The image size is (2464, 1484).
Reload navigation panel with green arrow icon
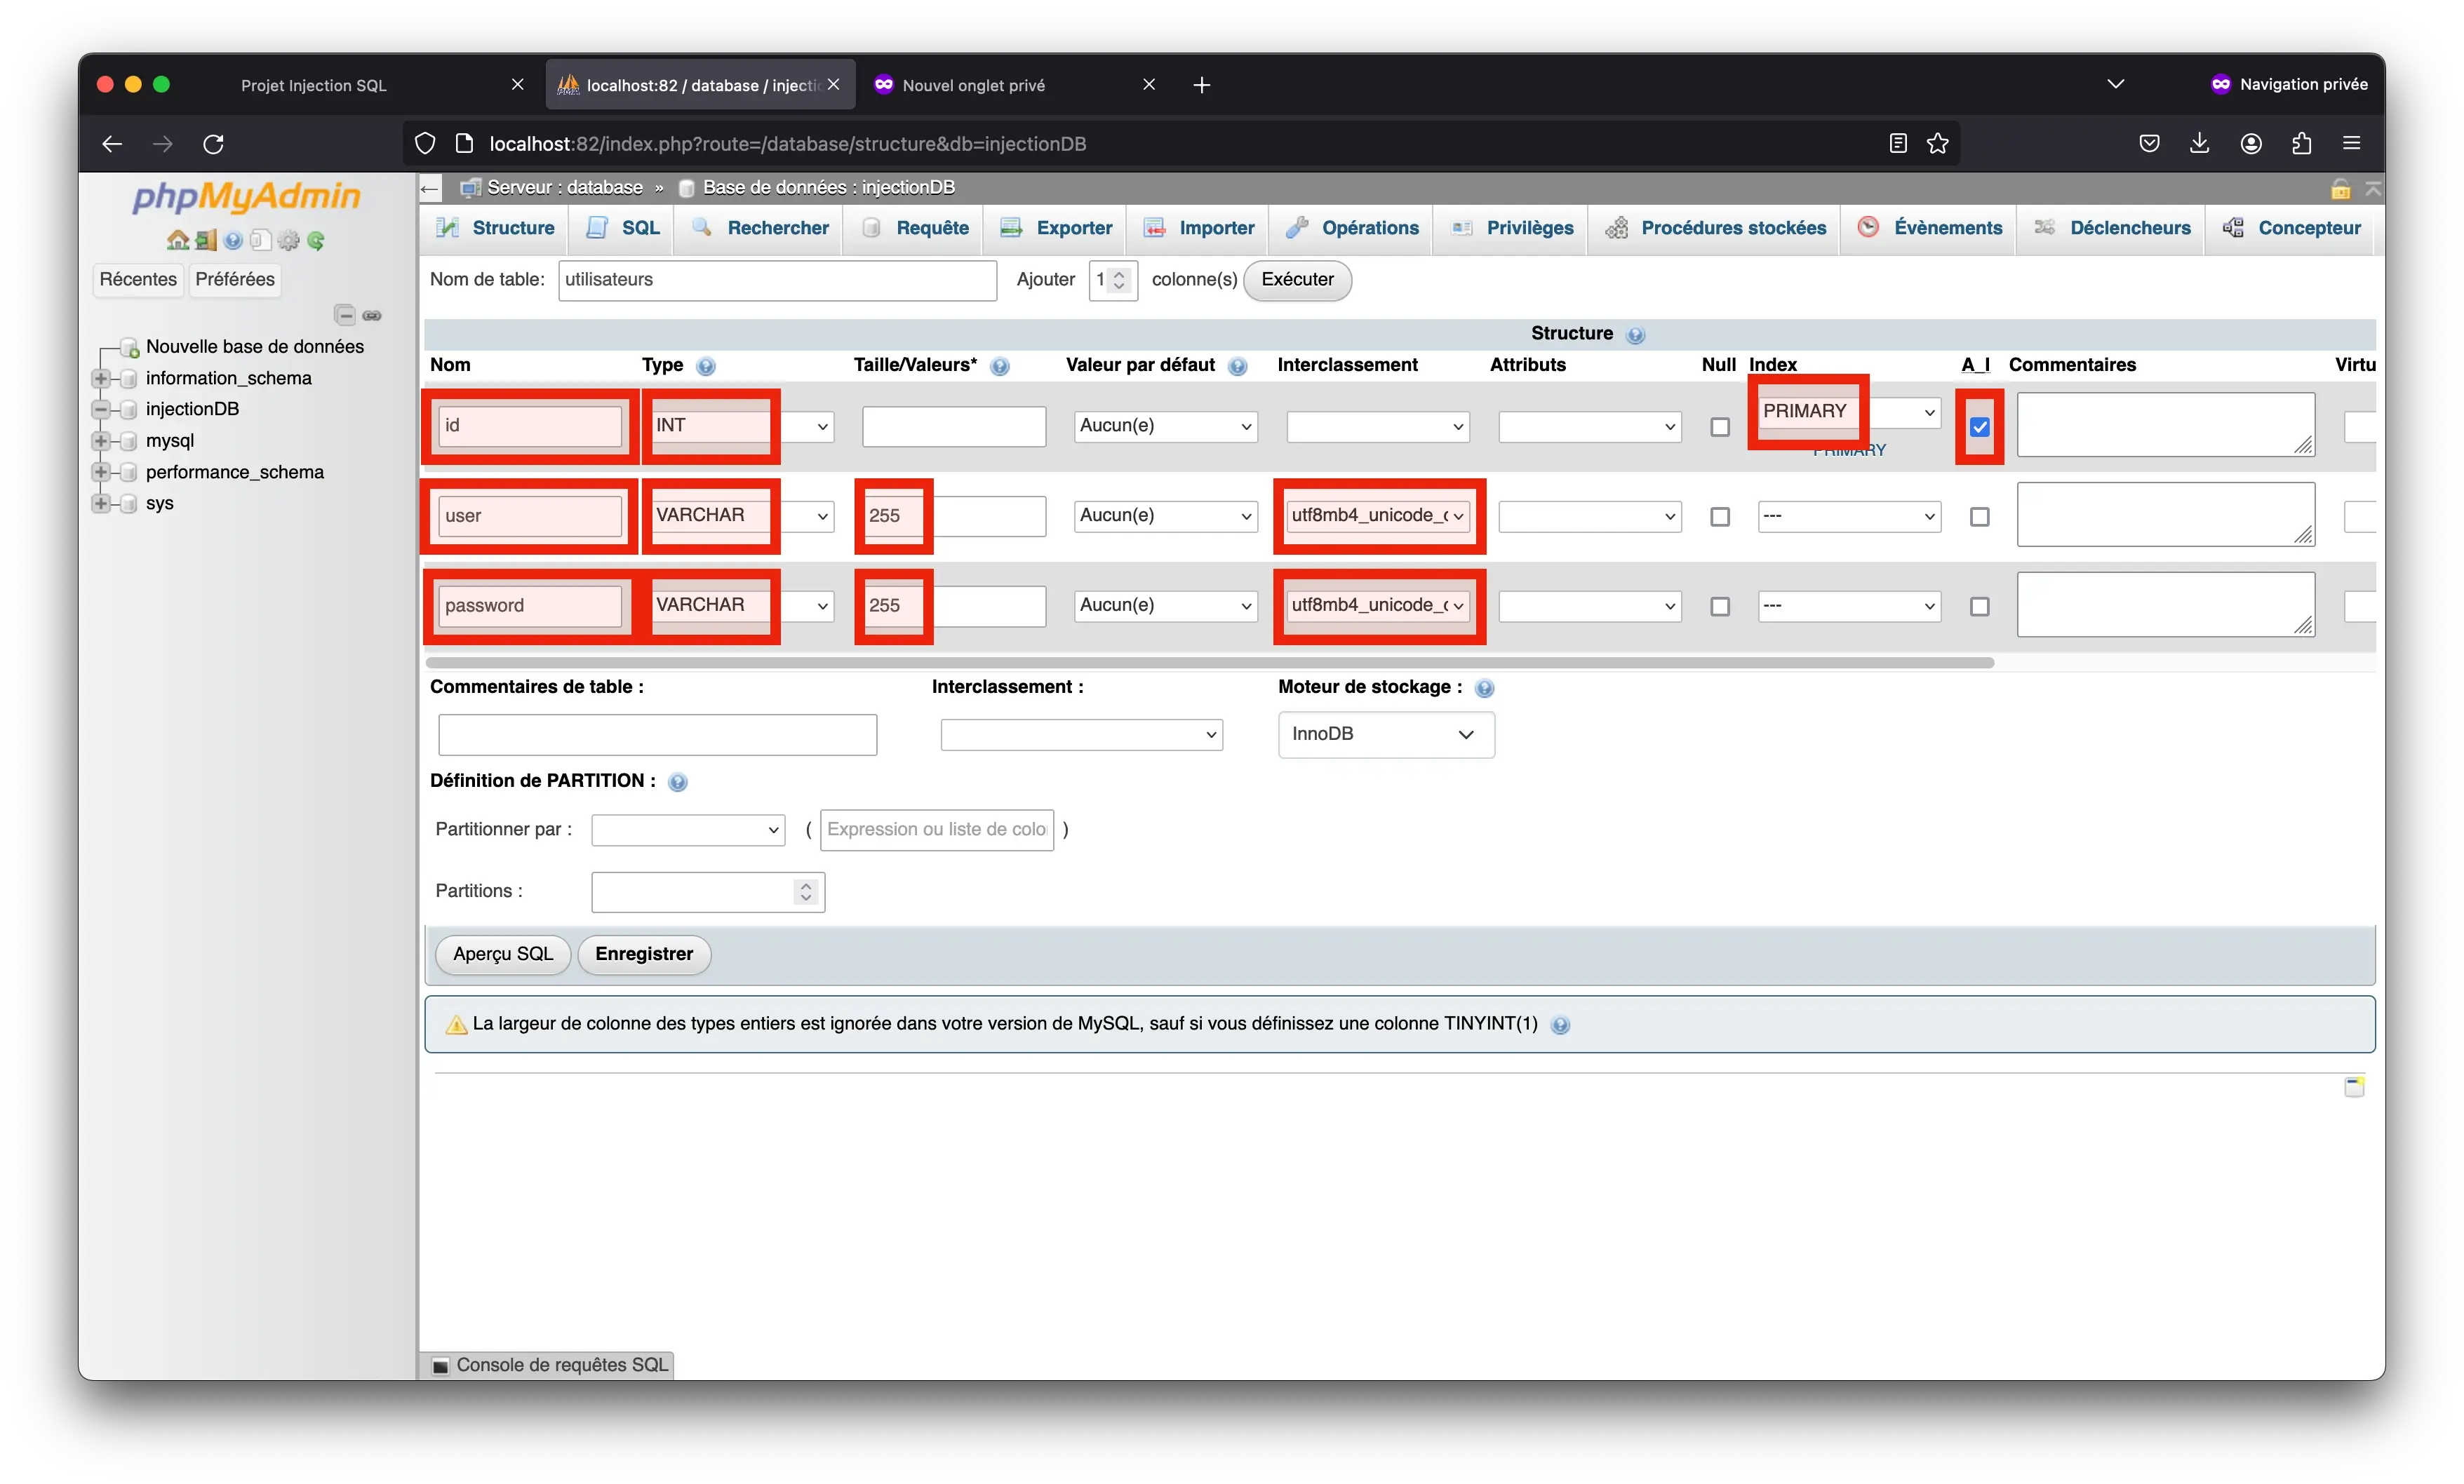pos(316,240)
